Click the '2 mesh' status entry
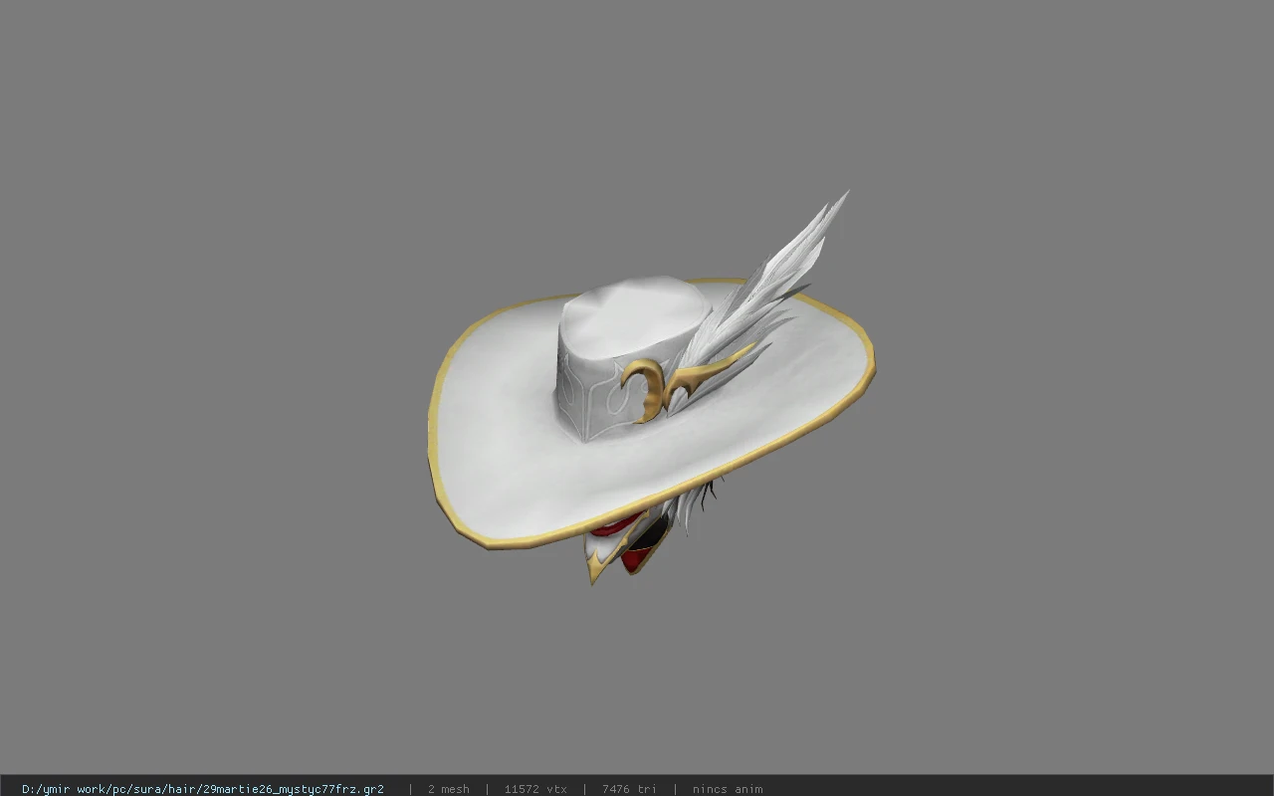This screenshot has width=1274, height=796. [x=449, y=789]
